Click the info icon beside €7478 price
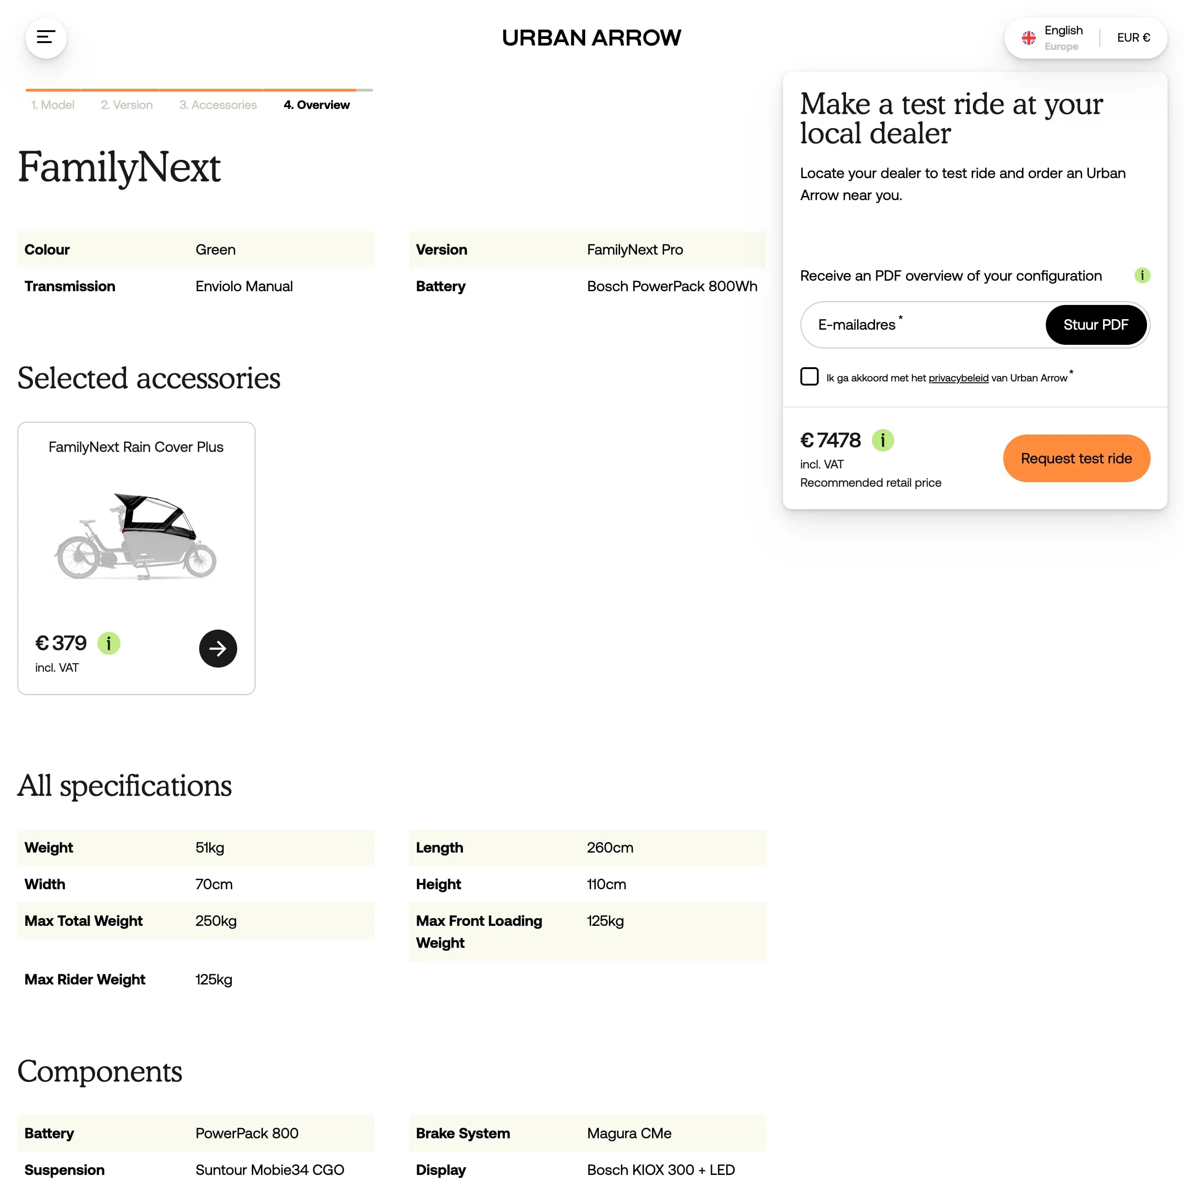 [x=883, y=440]
